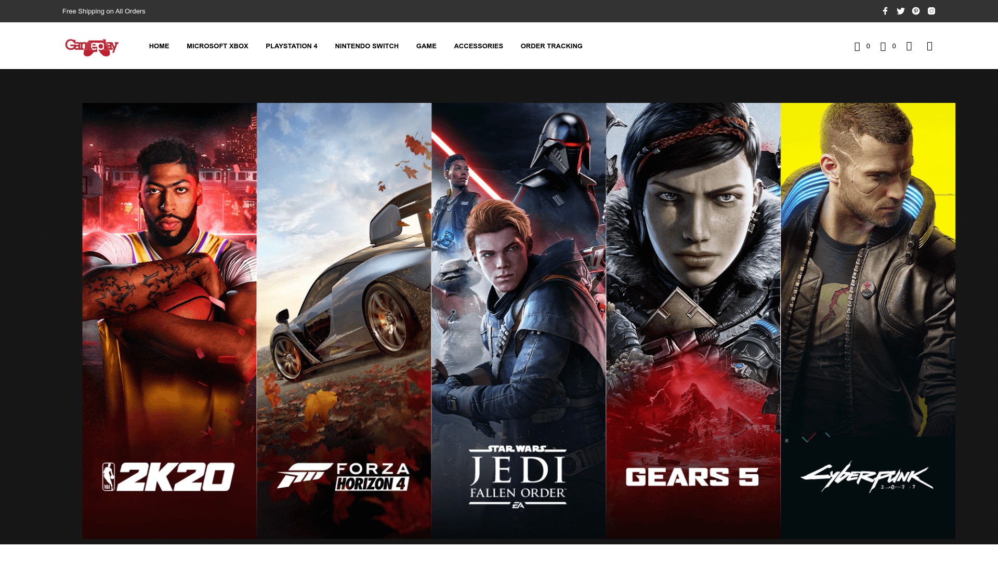
Task: Click the header icon beside the second 0 counter
Action: pos(883,47)
